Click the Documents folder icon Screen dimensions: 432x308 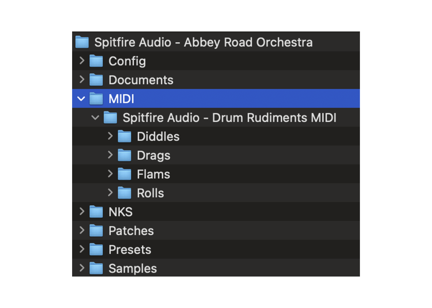(x=96, y=80)
